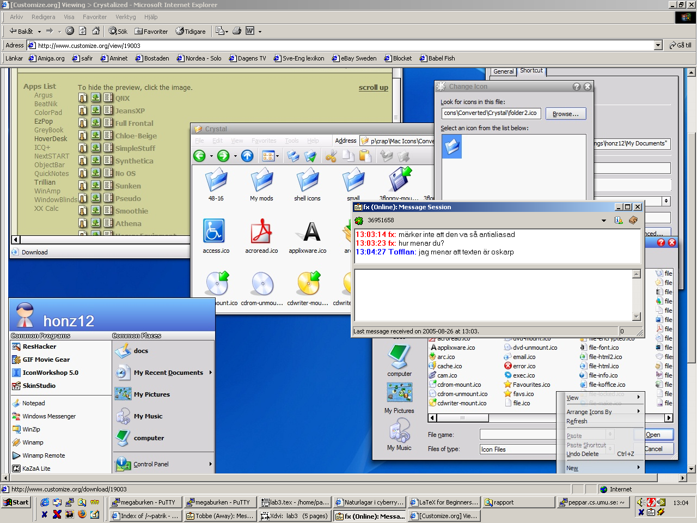Expand the Control Panel submenu in start menu
Screen dimensions: 697x523
[210, 464]
